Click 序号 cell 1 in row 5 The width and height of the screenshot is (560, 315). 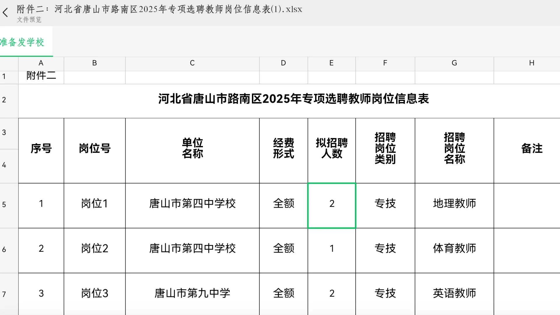(x=41, y=206)
